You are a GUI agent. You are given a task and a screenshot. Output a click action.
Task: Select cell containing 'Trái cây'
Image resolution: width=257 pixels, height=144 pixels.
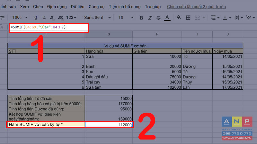tap(109, 82)
